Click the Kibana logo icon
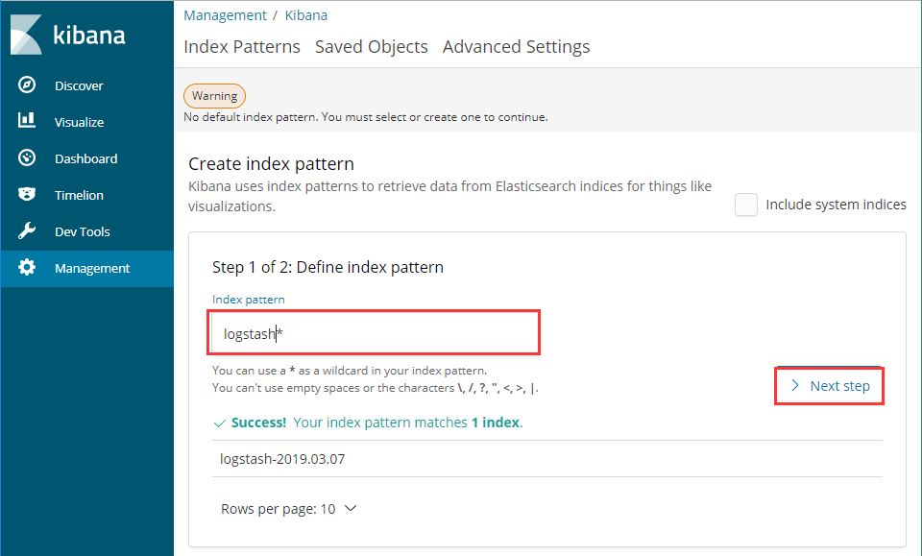The height and width of the screenshot is (556, 922). tap(26, 35)
